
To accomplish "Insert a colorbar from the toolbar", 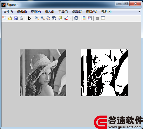I will [x=84, y=18].
